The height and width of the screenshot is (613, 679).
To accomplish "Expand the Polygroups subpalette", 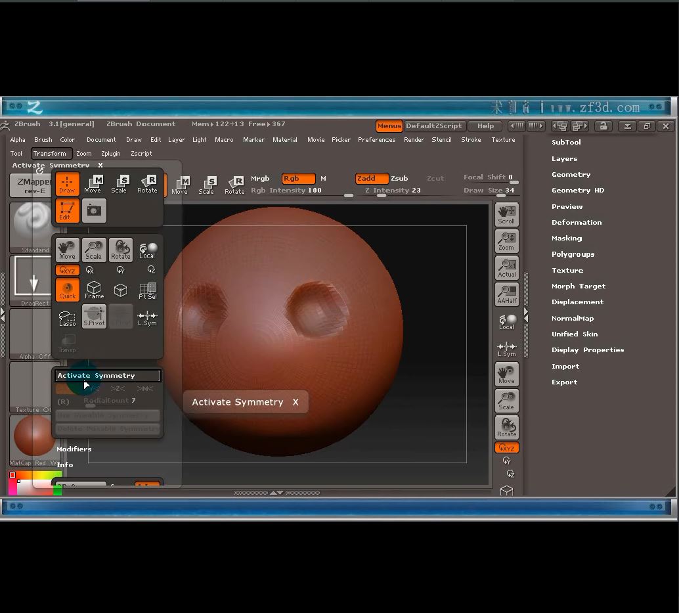I will [573, 254].
